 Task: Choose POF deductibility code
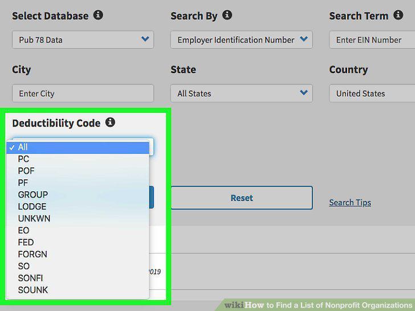tap(78, 171)
